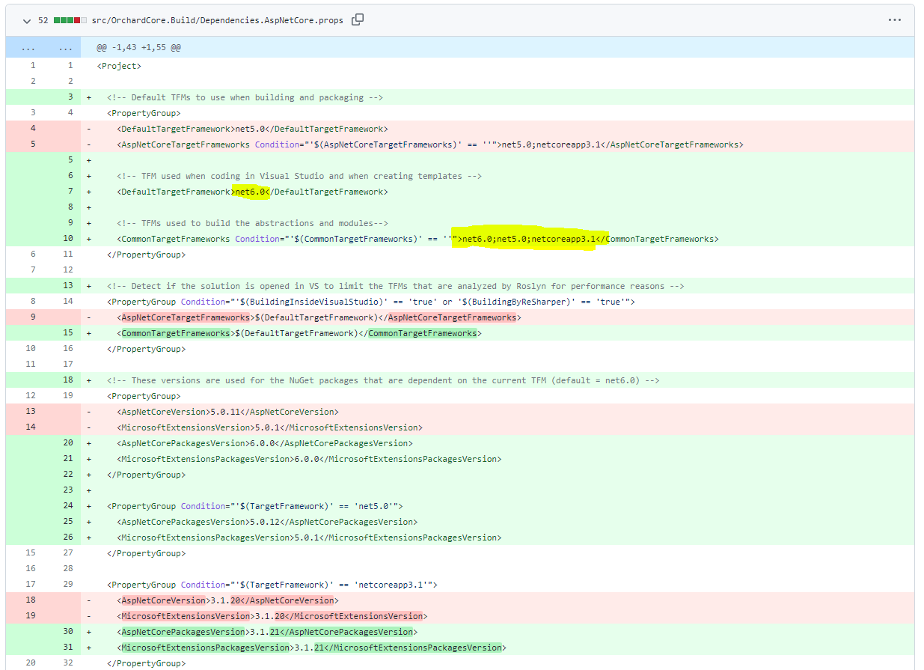The height and width of the screenshot is (670, 924).
Task: Copy the file path to clipboard
Action: pyautogui.click(x=358, y=19)
